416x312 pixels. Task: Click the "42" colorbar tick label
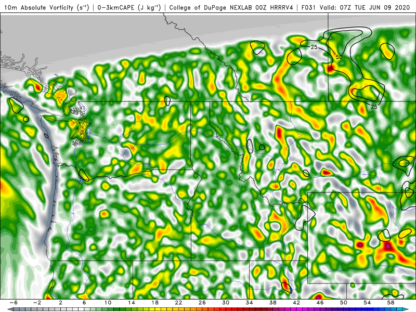pos(296,303)
